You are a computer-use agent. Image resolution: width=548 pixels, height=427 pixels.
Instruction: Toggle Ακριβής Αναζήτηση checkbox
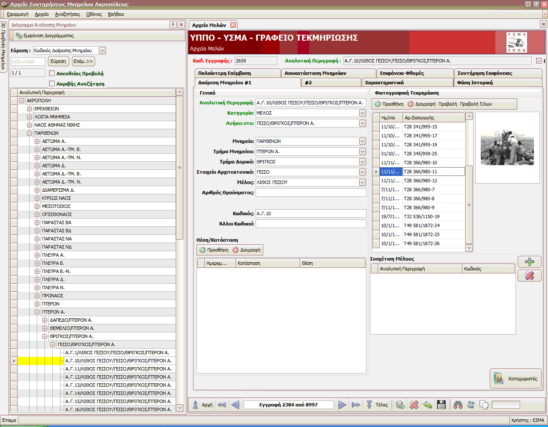click(52, 84)
